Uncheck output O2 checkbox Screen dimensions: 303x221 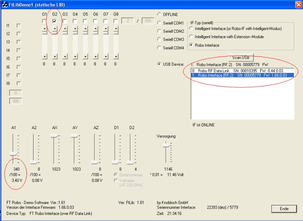coord(55,21)
